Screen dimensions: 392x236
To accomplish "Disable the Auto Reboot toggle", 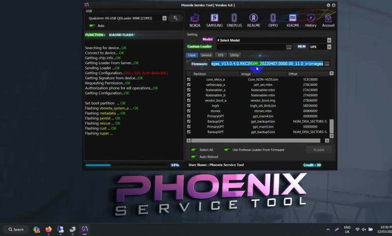I will click(x=193, y=157).
